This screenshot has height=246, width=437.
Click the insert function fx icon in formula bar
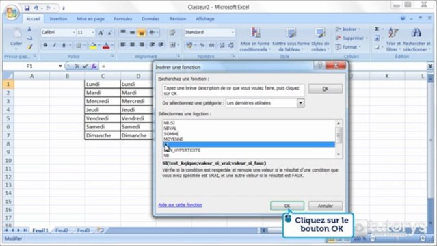pyautogui.click(x=94, y=66)
